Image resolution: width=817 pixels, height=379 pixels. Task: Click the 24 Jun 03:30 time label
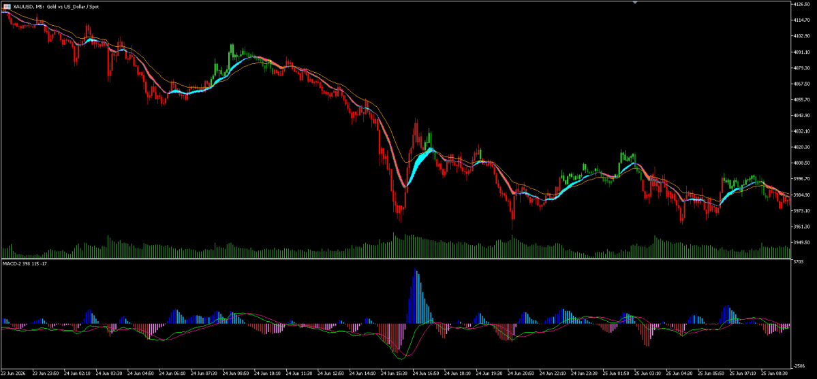(x=108, y=374)
